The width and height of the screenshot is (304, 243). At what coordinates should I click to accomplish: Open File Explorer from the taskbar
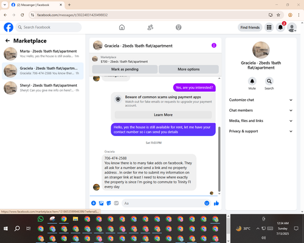75,219
